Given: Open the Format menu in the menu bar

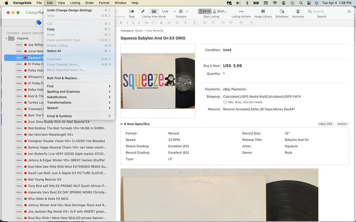Looking at the screenshot, I should pyautogui.click(x=104, y=3).
